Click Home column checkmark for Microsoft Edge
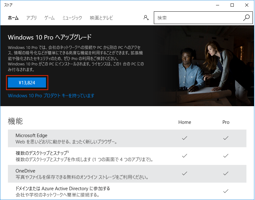The image size is (255, 200). click(185, 138)
